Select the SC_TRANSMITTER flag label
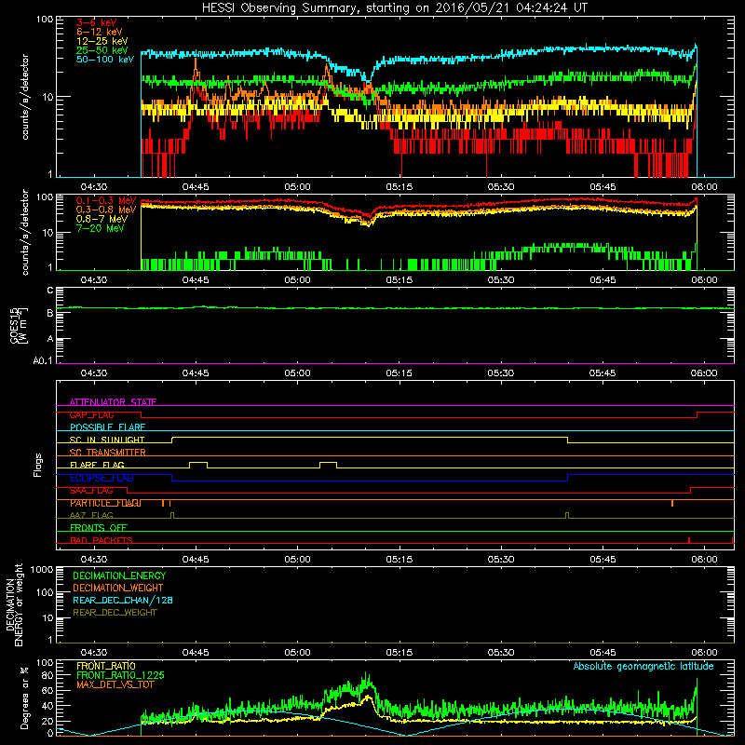 tap(108, 453)
